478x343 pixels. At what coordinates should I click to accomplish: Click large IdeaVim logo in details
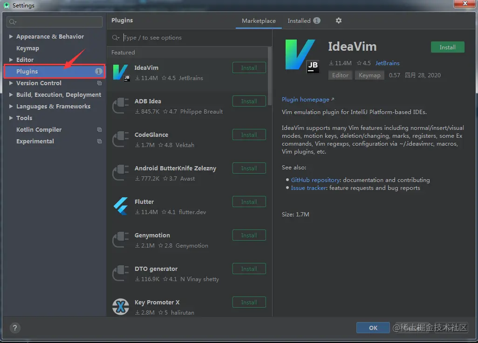click(302, 56)
